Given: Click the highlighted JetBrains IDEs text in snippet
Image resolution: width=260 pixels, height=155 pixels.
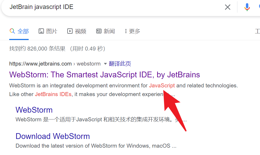Looking at the screenshot, I should 53,94.
